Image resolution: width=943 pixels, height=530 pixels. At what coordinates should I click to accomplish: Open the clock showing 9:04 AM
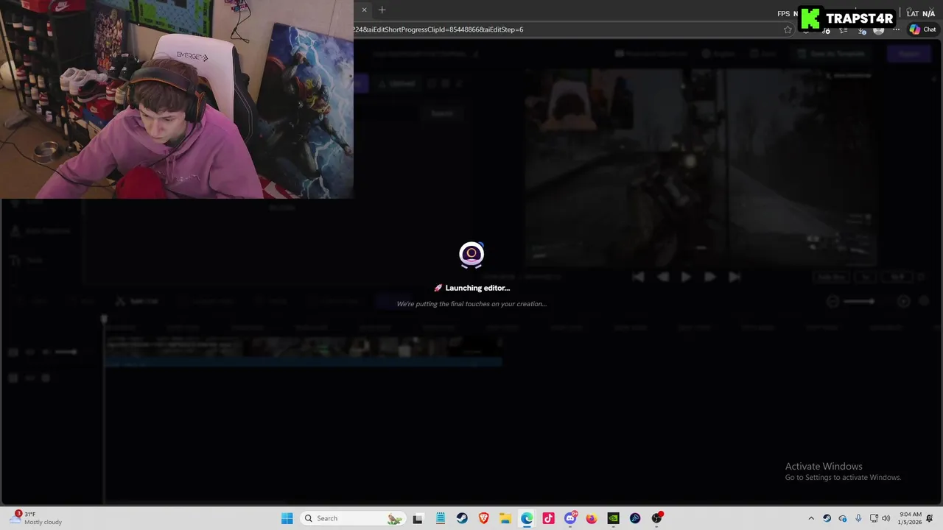(910, 518)
